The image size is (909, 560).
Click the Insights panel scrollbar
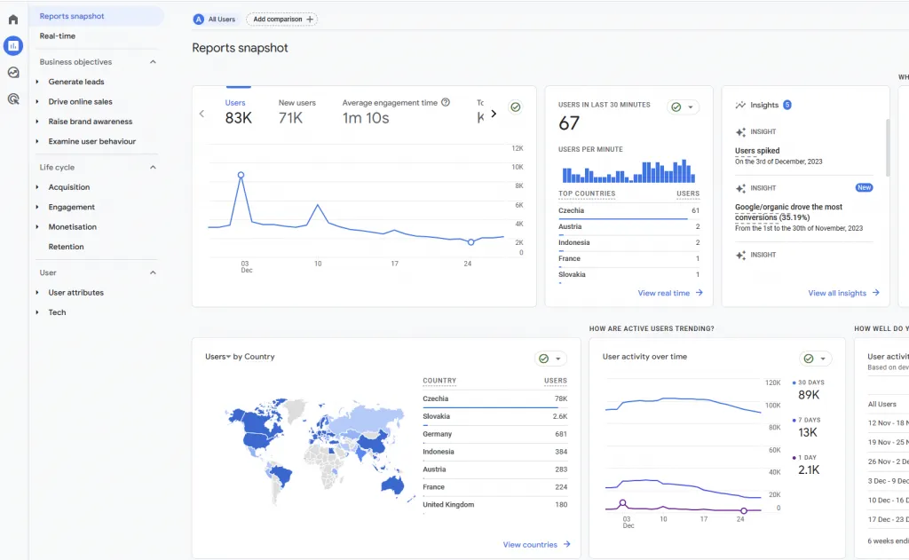887,147
